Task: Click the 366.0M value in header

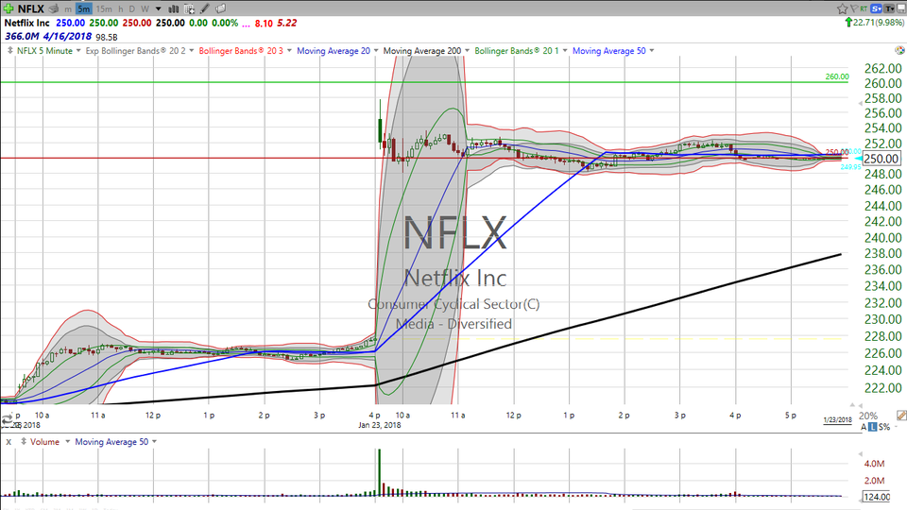Action: point(23,37)
